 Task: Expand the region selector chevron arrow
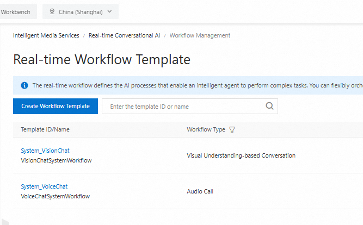pyautogui.click(x=109, y=11)
